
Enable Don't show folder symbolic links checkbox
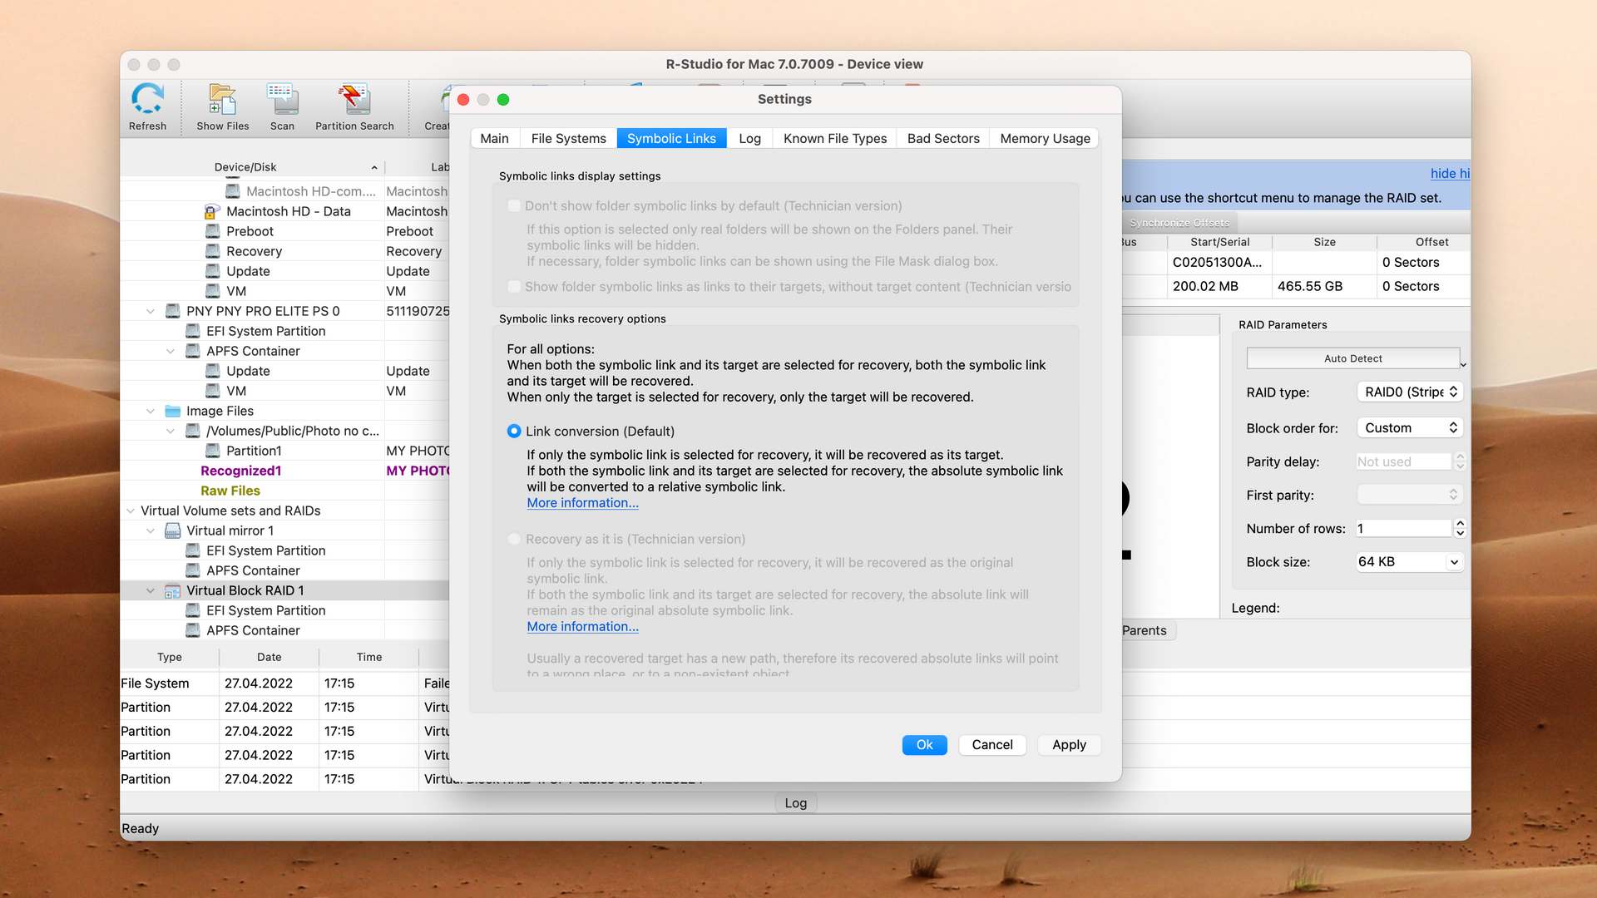(x=512, y=205)
